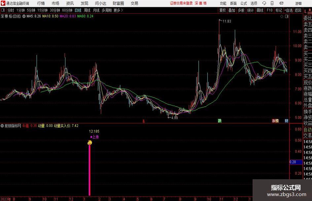The image size is (312, 201).
Task: Switch to the 5分钟 period tab
Action: coord(31,10)
